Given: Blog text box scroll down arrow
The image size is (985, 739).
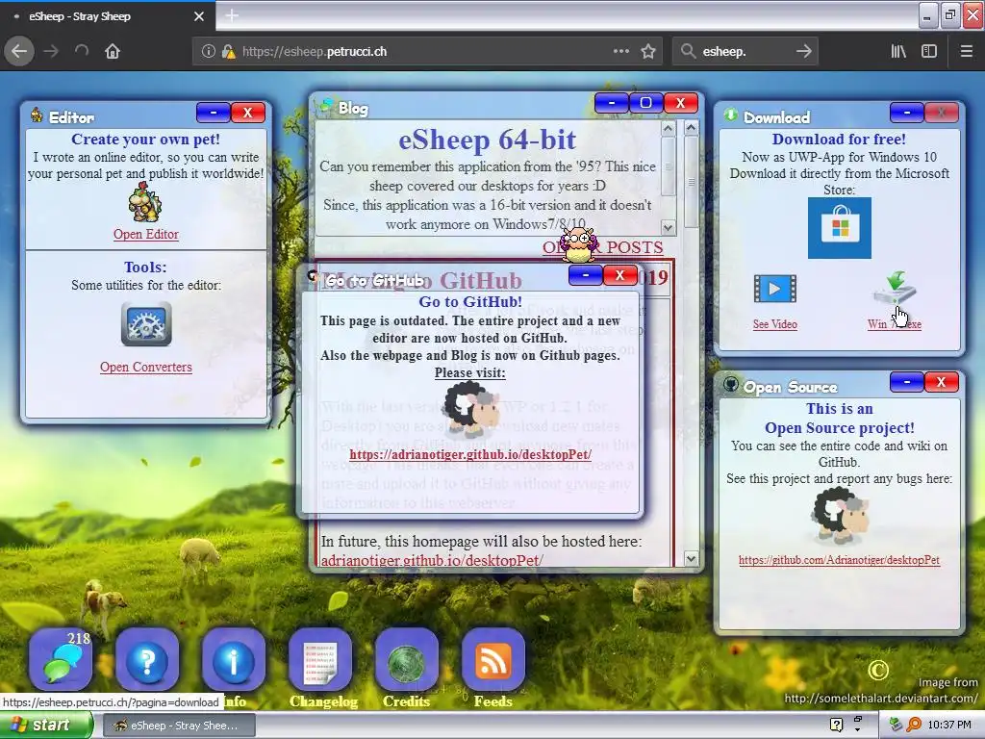Looking at the screenshot, I should pos(668,227).
